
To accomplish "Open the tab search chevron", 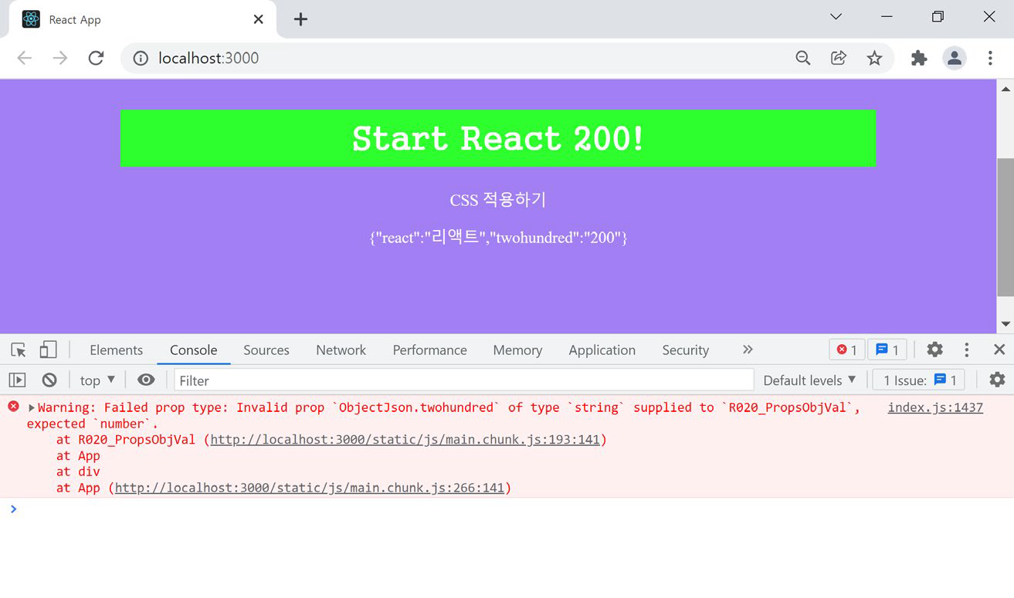I will click(x=836, y=16).
